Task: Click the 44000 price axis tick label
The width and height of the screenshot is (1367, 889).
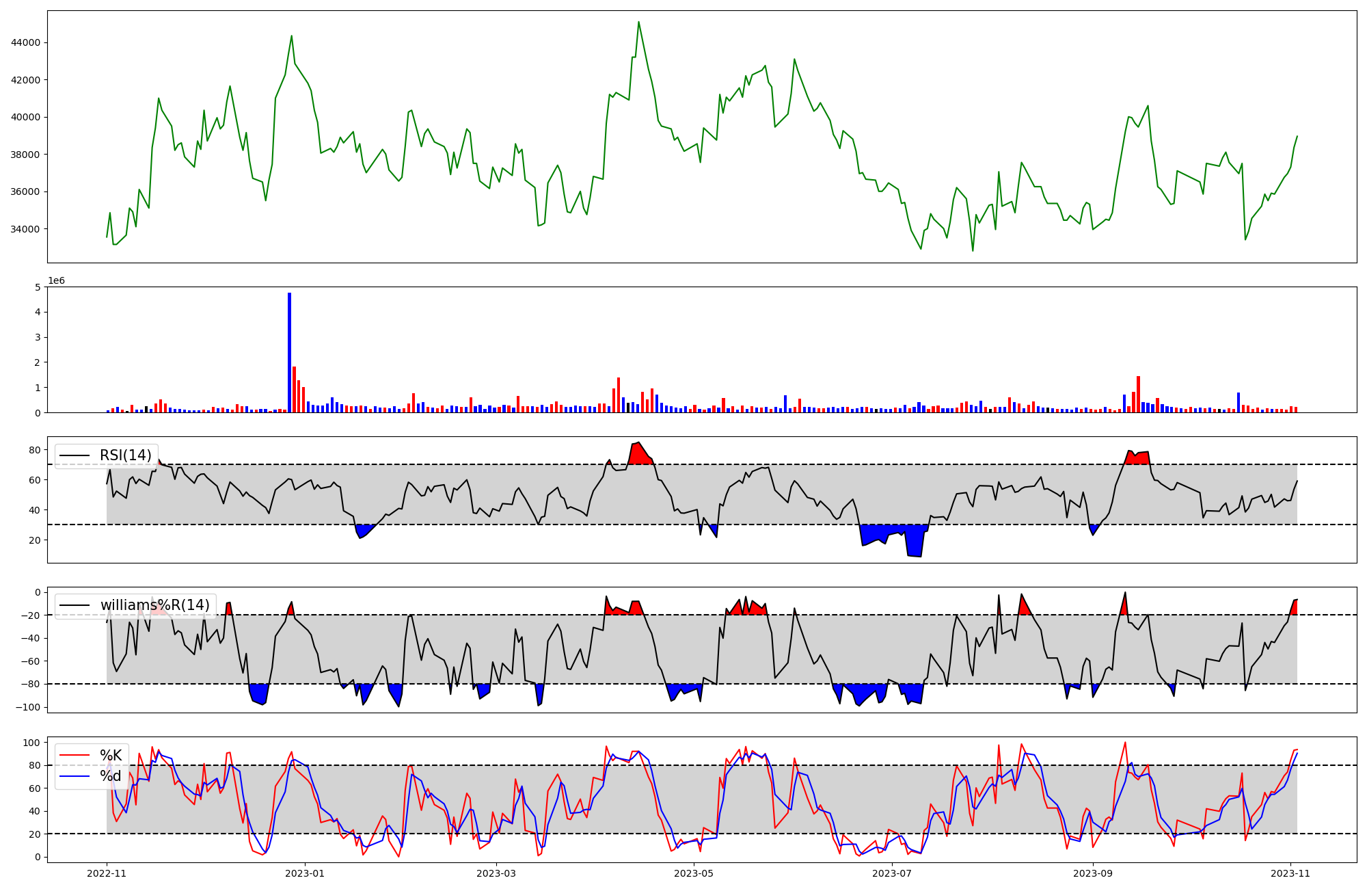Action: pyautogui.click(x=26, y=42)
